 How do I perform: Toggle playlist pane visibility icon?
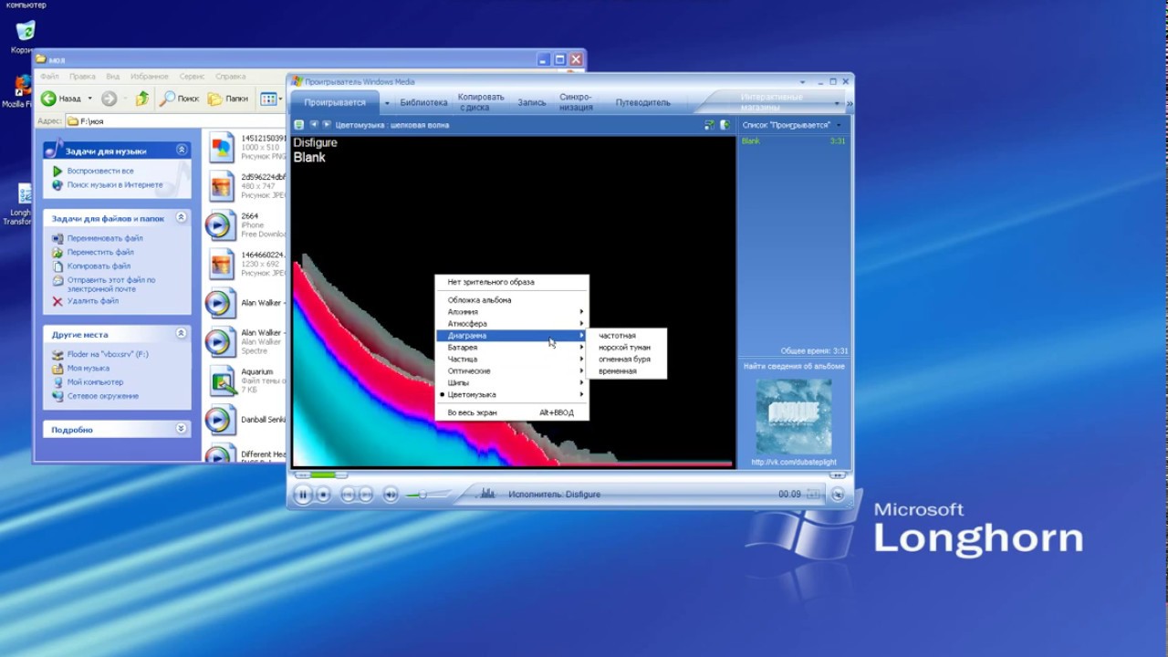725,125
